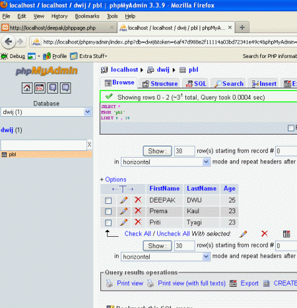
Task: Click With selected export icon
Action: [x=286, y=234]
